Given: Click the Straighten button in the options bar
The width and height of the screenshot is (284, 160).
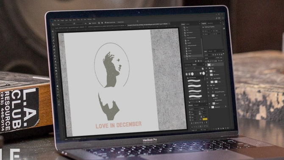Looking at the screenshot, I should (93, 23).
